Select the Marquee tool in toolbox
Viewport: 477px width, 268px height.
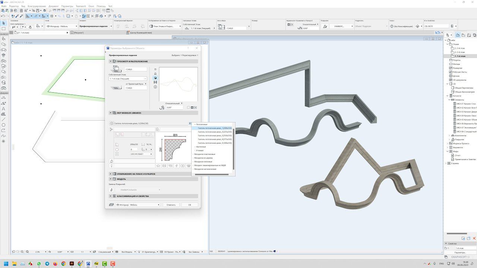(4, 29)
